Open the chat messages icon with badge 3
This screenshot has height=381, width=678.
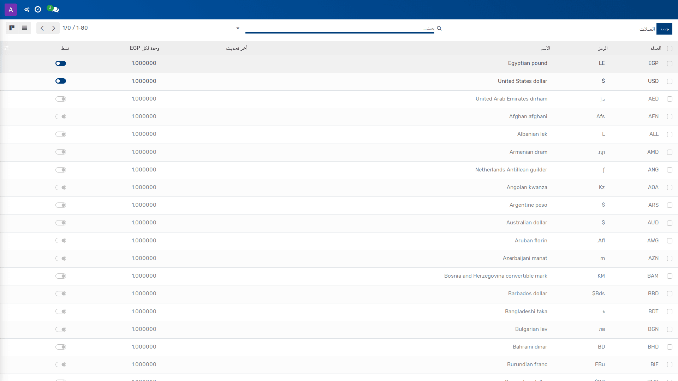click(53, 9)
